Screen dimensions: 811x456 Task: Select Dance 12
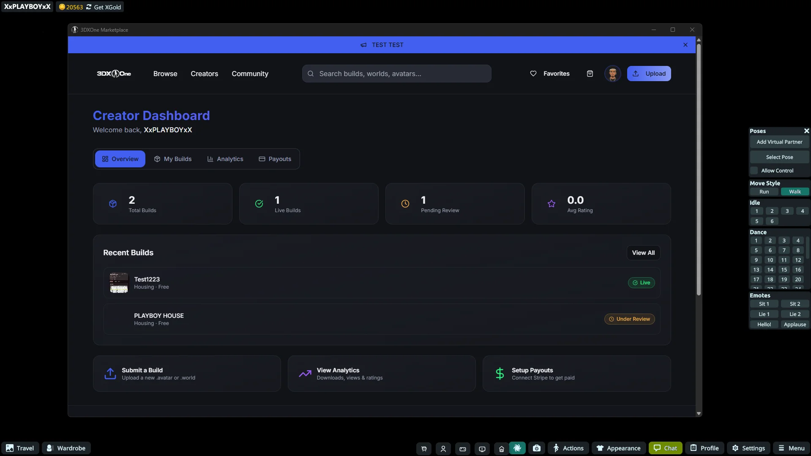click(798, 260)
